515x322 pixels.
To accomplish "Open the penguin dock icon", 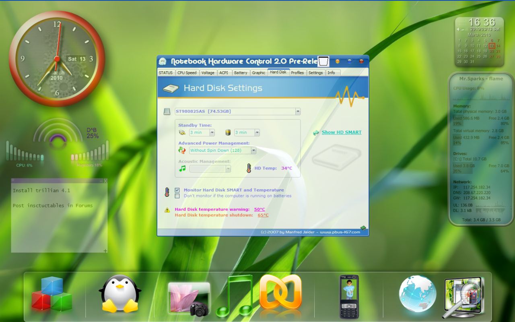I will (120, 294).
